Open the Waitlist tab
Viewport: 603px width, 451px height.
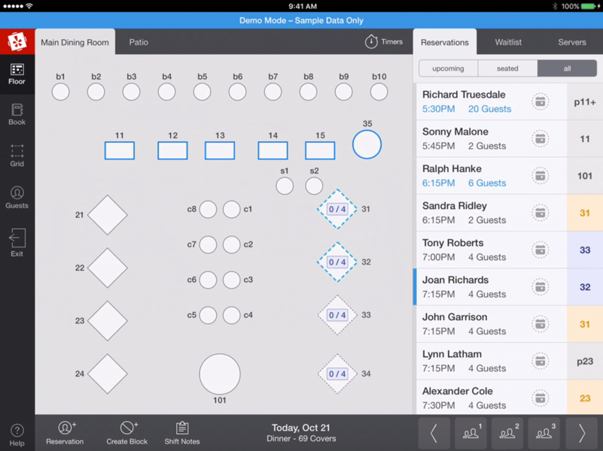(508, 42)
